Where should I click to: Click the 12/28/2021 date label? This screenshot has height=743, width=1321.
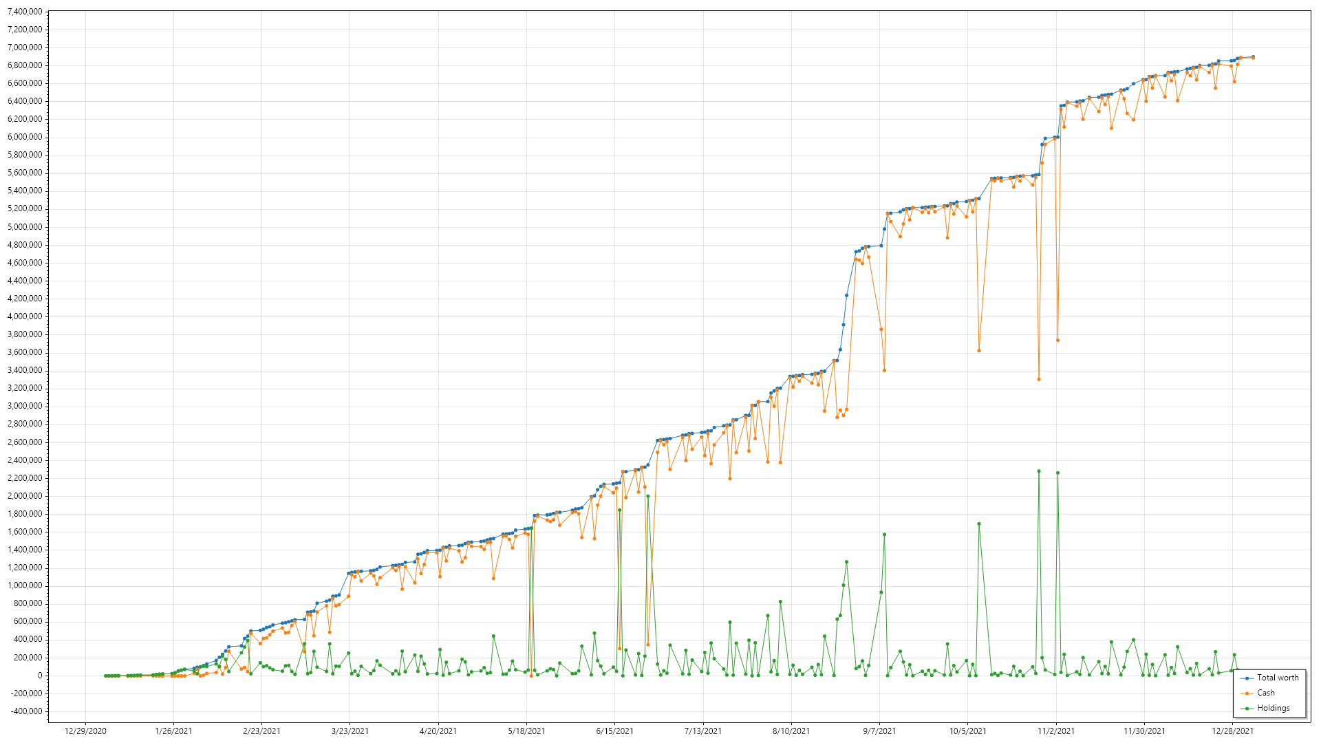coord(1232,731)
